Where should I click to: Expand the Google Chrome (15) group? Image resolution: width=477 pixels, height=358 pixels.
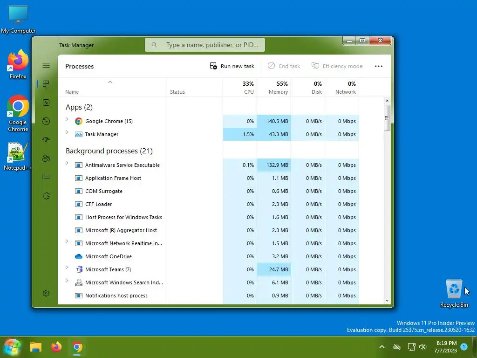[67, 119]
